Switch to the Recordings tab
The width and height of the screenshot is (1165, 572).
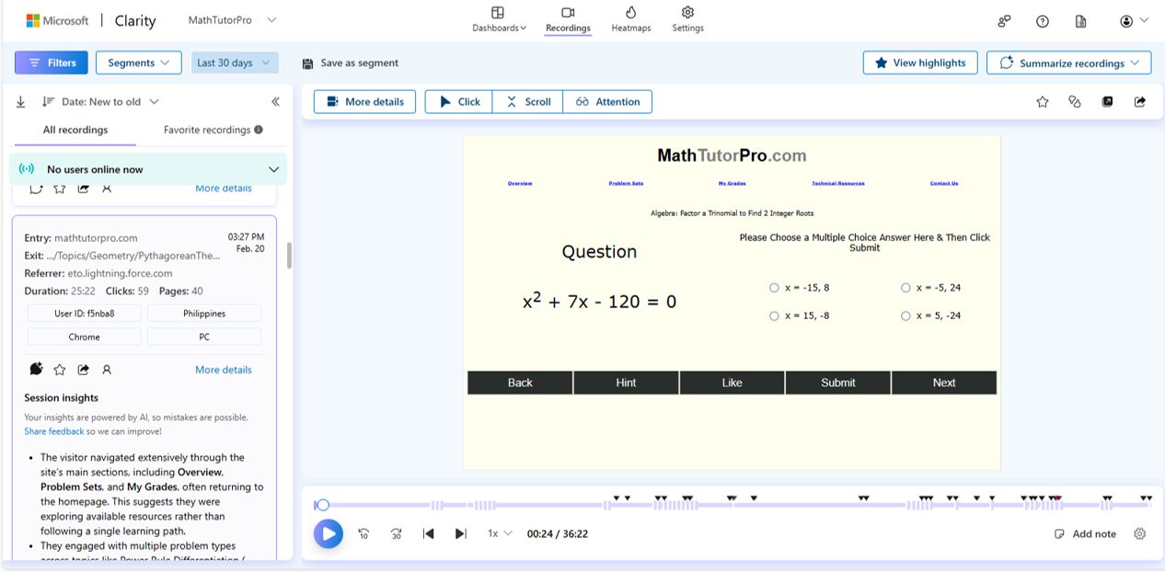(x=568, y=19)
